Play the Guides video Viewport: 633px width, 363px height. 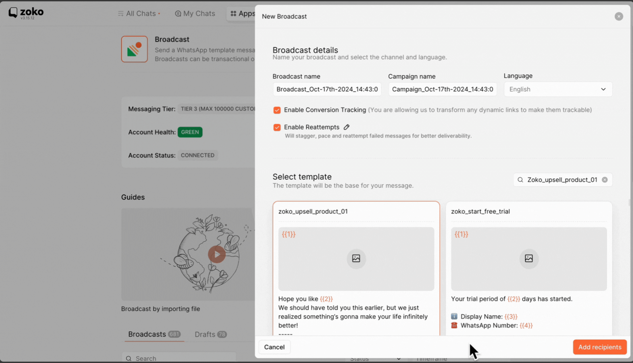(x=216, y=255)
